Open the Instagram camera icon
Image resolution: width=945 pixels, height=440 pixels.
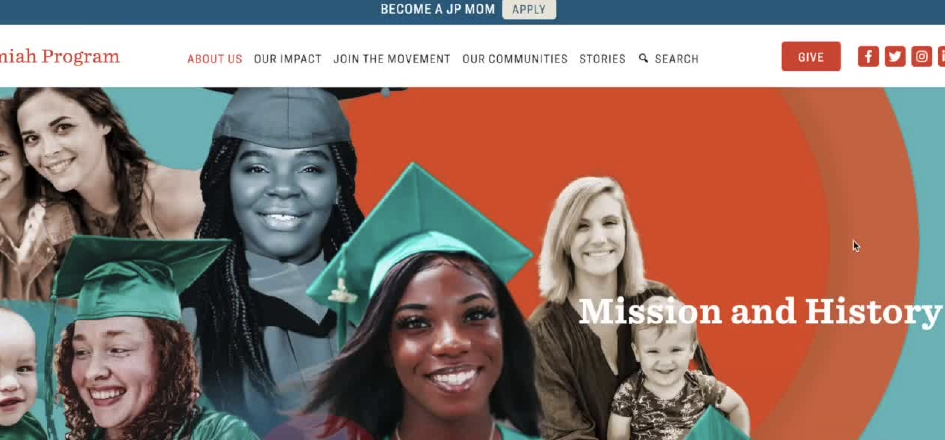tap(922, 56)
